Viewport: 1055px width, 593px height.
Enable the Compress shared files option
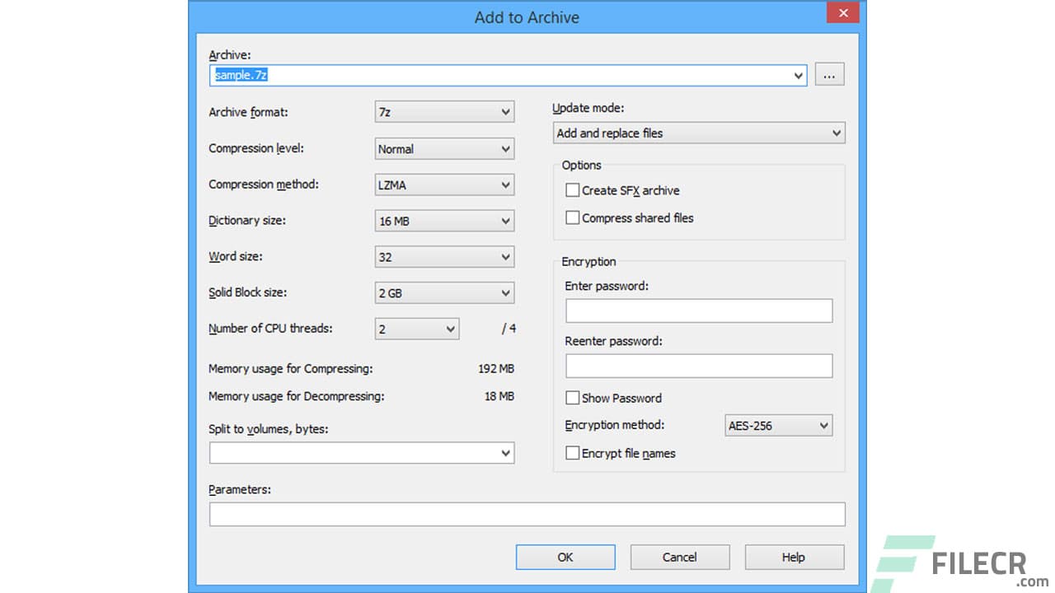pos(573,217)
